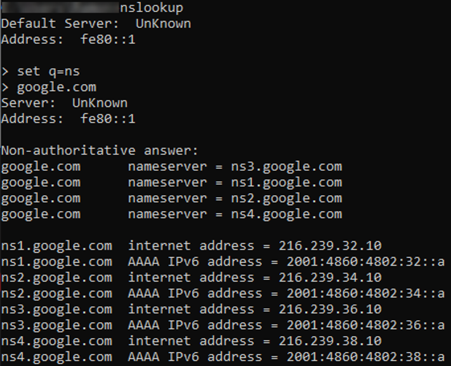The image size is (451, 366).
Task: Click the IP address 216.239.34.10
Action: tap(330, 278)
